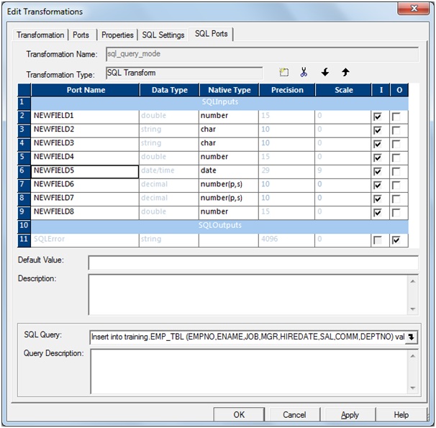Viewport: 436px width, 428px height.
Task: Click the SQLInputs group row
Action: (219, 104)
